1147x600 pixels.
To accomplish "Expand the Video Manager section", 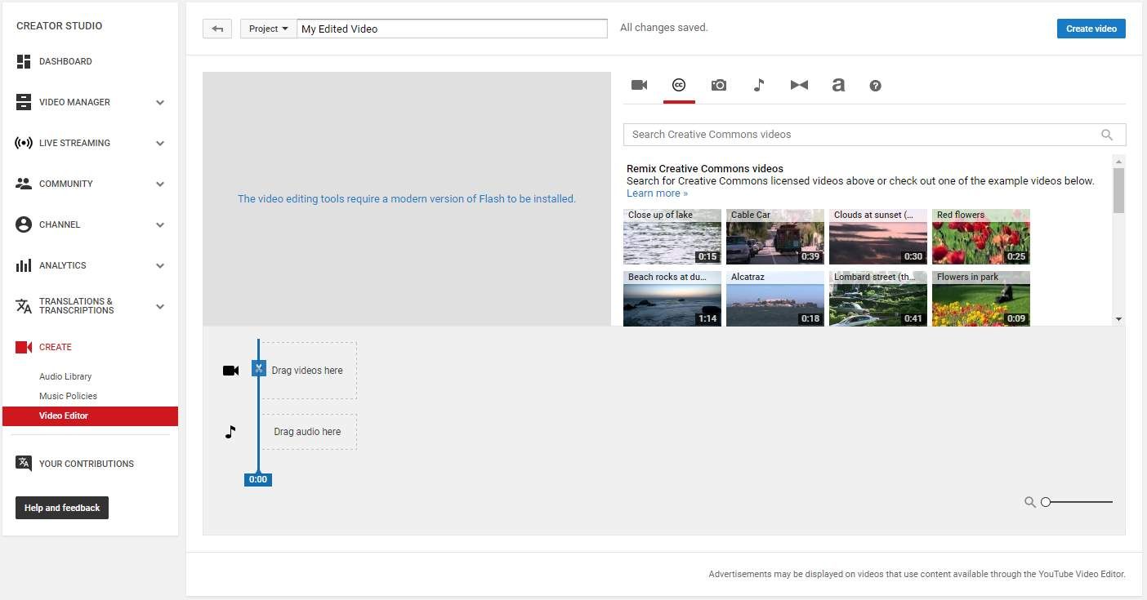I will pos(160,102).
